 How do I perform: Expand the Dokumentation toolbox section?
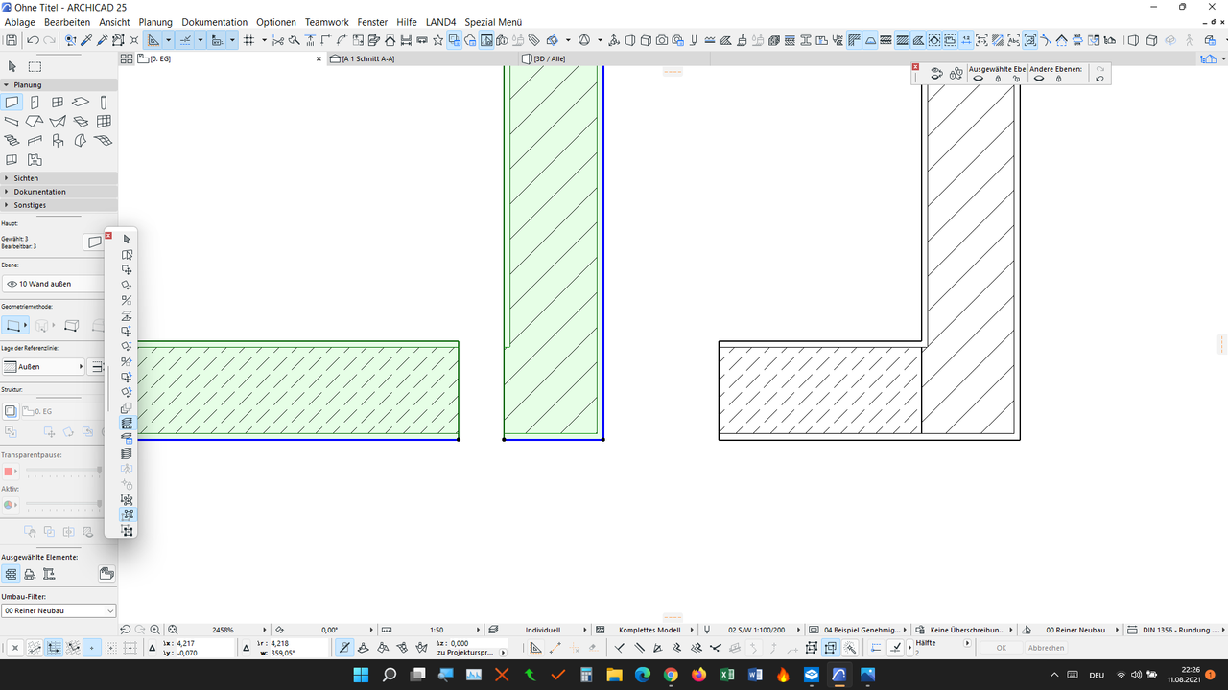[x=59, y=192]
